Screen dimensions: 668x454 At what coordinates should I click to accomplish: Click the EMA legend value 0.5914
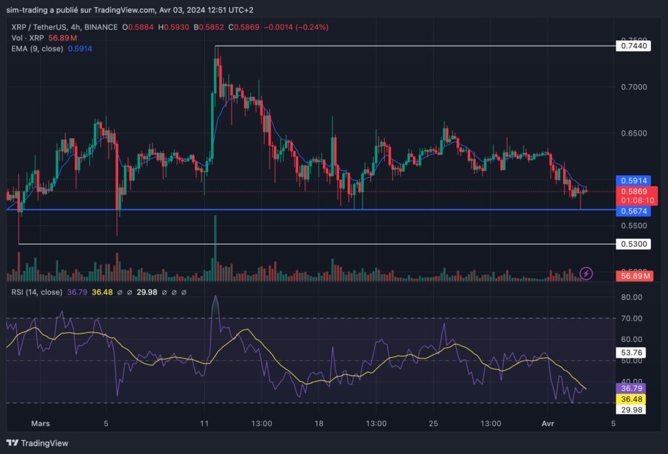click(80, 48)
